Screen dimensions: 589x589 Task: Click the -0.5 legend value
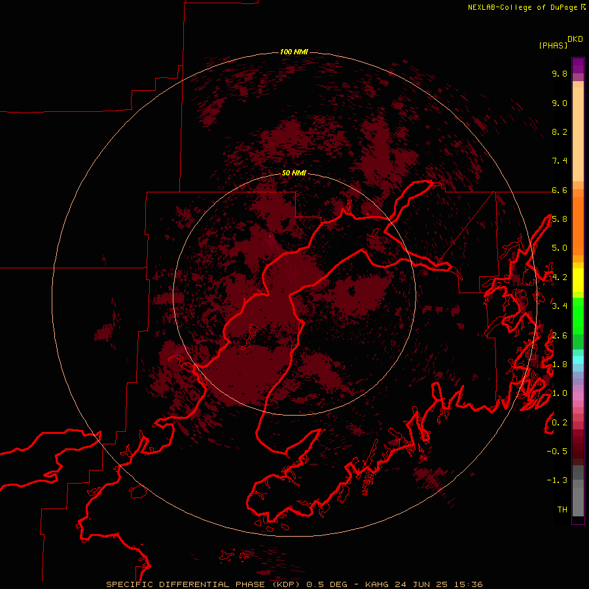pos(557,452)
